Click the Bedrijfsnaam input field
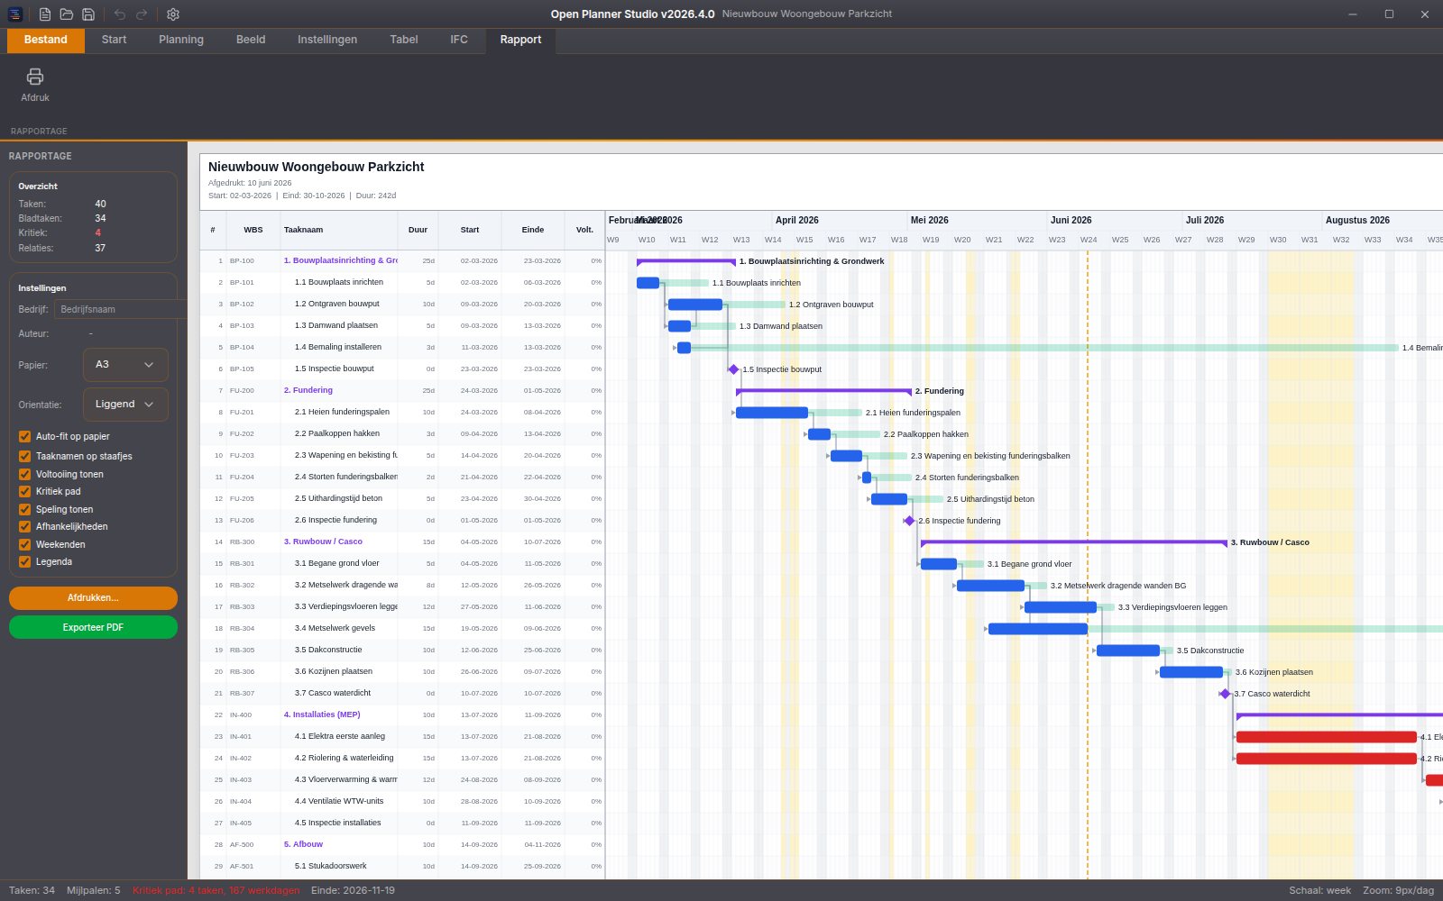 [120, 309]
